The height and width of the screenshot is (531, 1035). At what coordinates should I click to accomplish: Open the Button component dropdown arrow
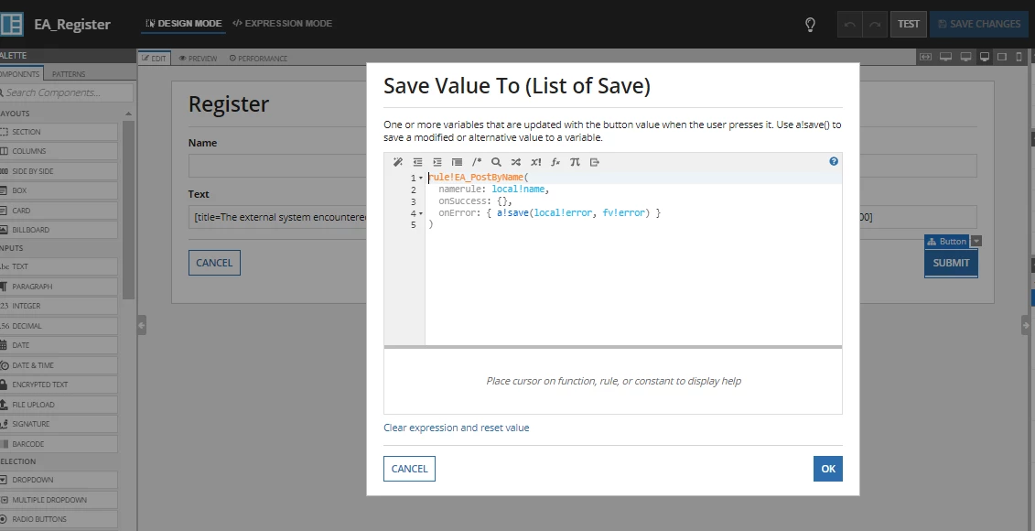coord(976,241)
